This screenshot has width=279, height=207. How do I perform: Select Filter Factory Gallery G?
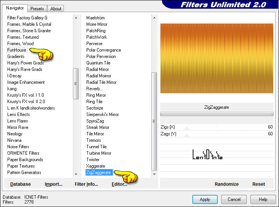click(27, 18)
